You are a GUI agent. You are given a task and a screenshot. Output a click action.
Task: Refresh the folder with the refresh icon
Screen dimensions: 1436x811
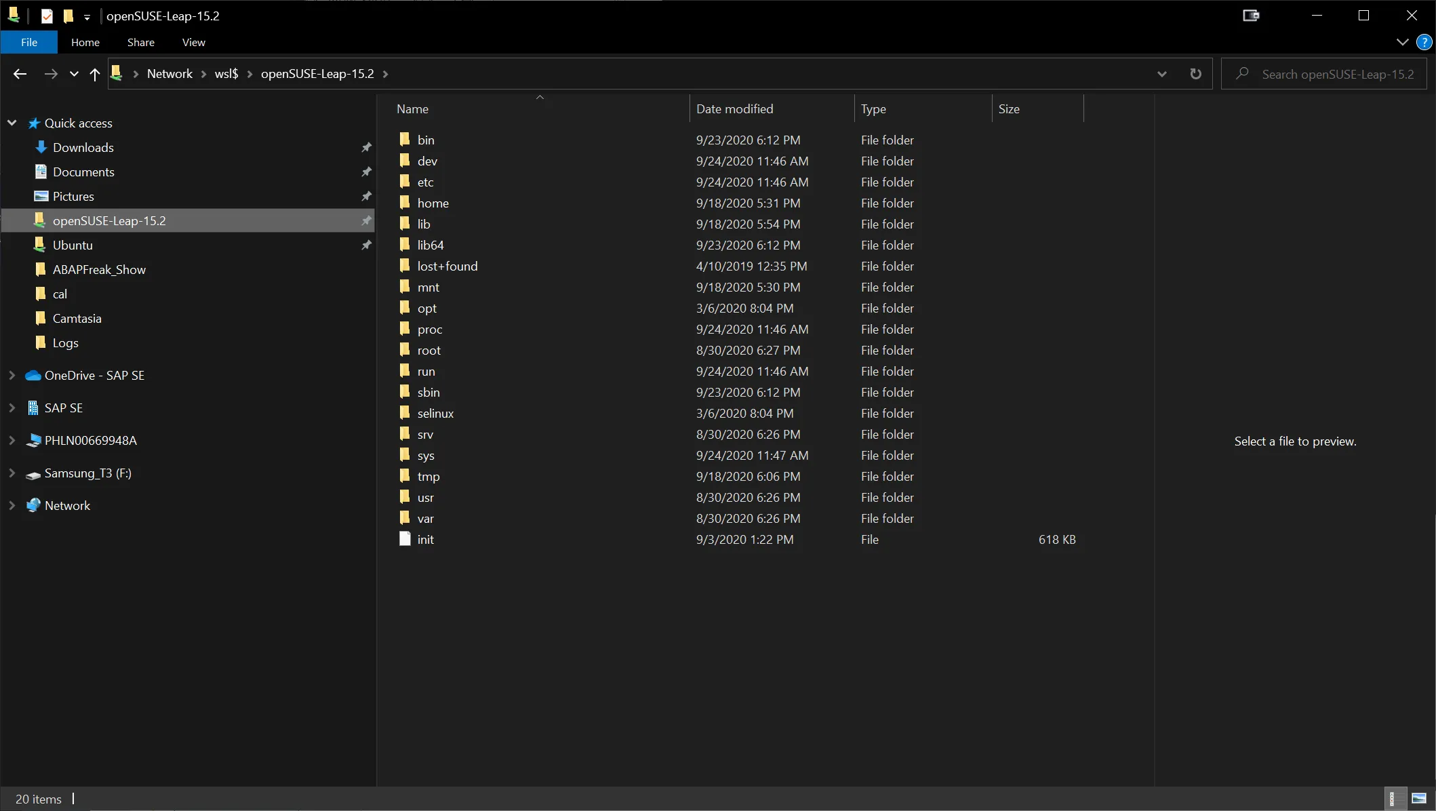(x=1195, y=74)
